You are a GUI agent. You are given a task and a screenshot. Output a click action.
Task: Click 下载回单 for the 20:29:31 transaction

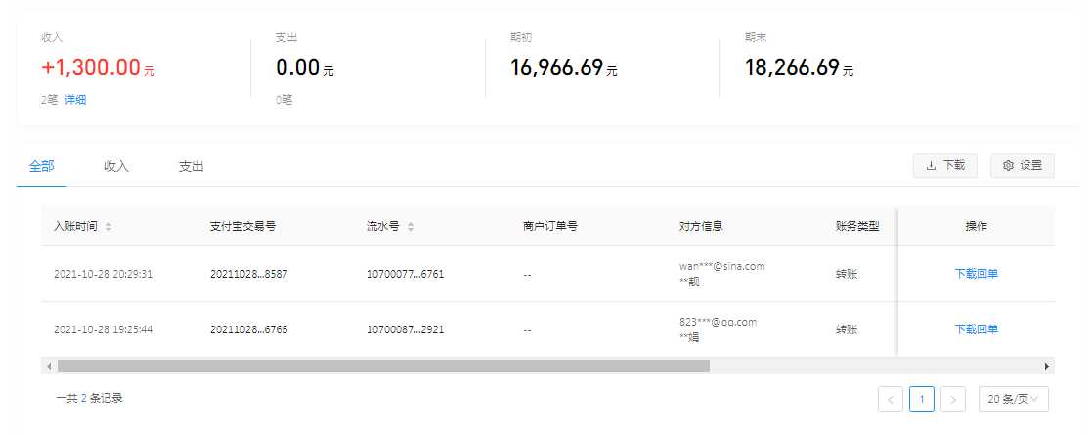pyautogui.click(x=976, y=274)
